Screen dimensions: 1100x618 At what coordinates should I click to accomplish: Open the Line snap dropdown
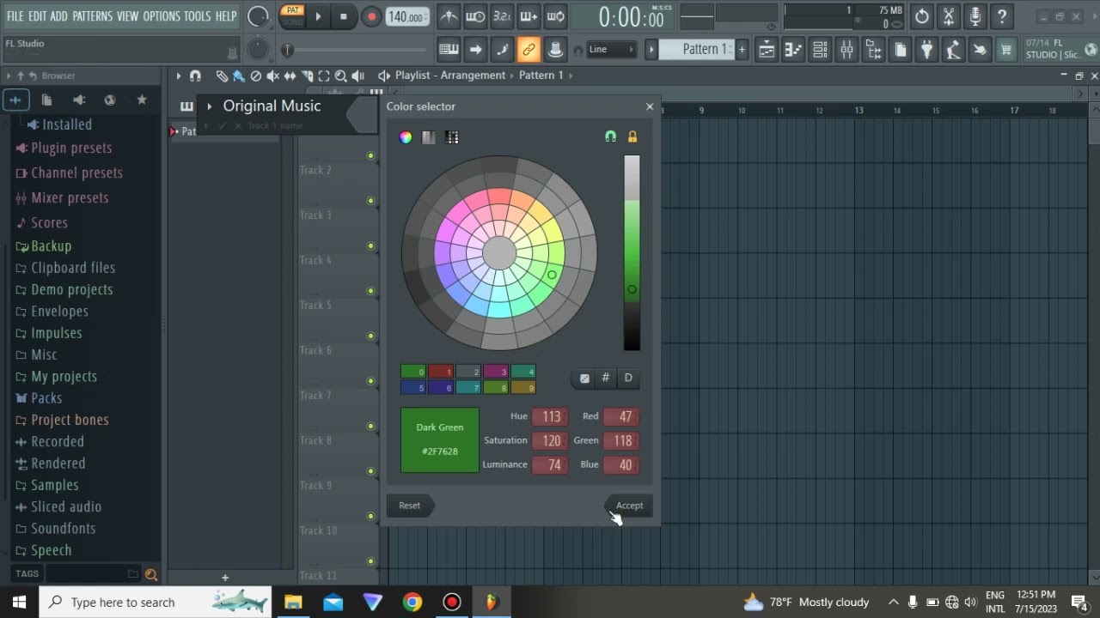(610, 50)
